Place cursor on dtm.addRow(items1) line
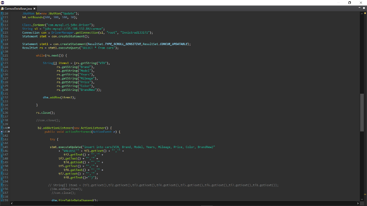Image resolution: width=367 pixels, height=206 pixels. [59, 97]
